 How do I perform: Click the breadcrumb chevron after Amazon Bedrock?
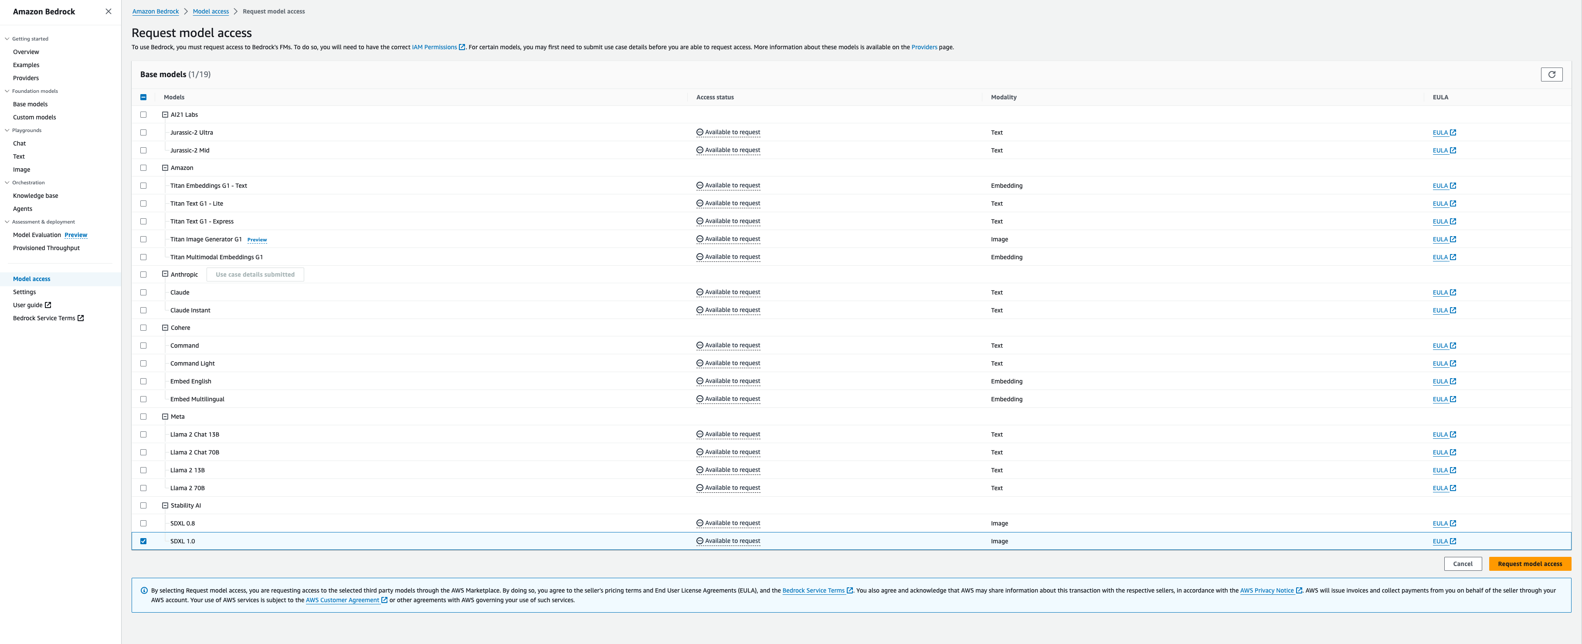point(186,12)
